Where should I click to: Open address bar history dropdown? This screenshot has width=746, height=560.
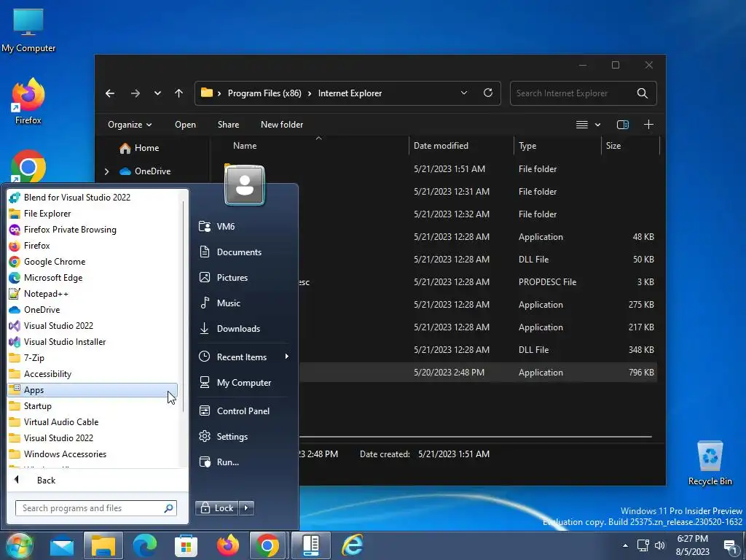464,93
